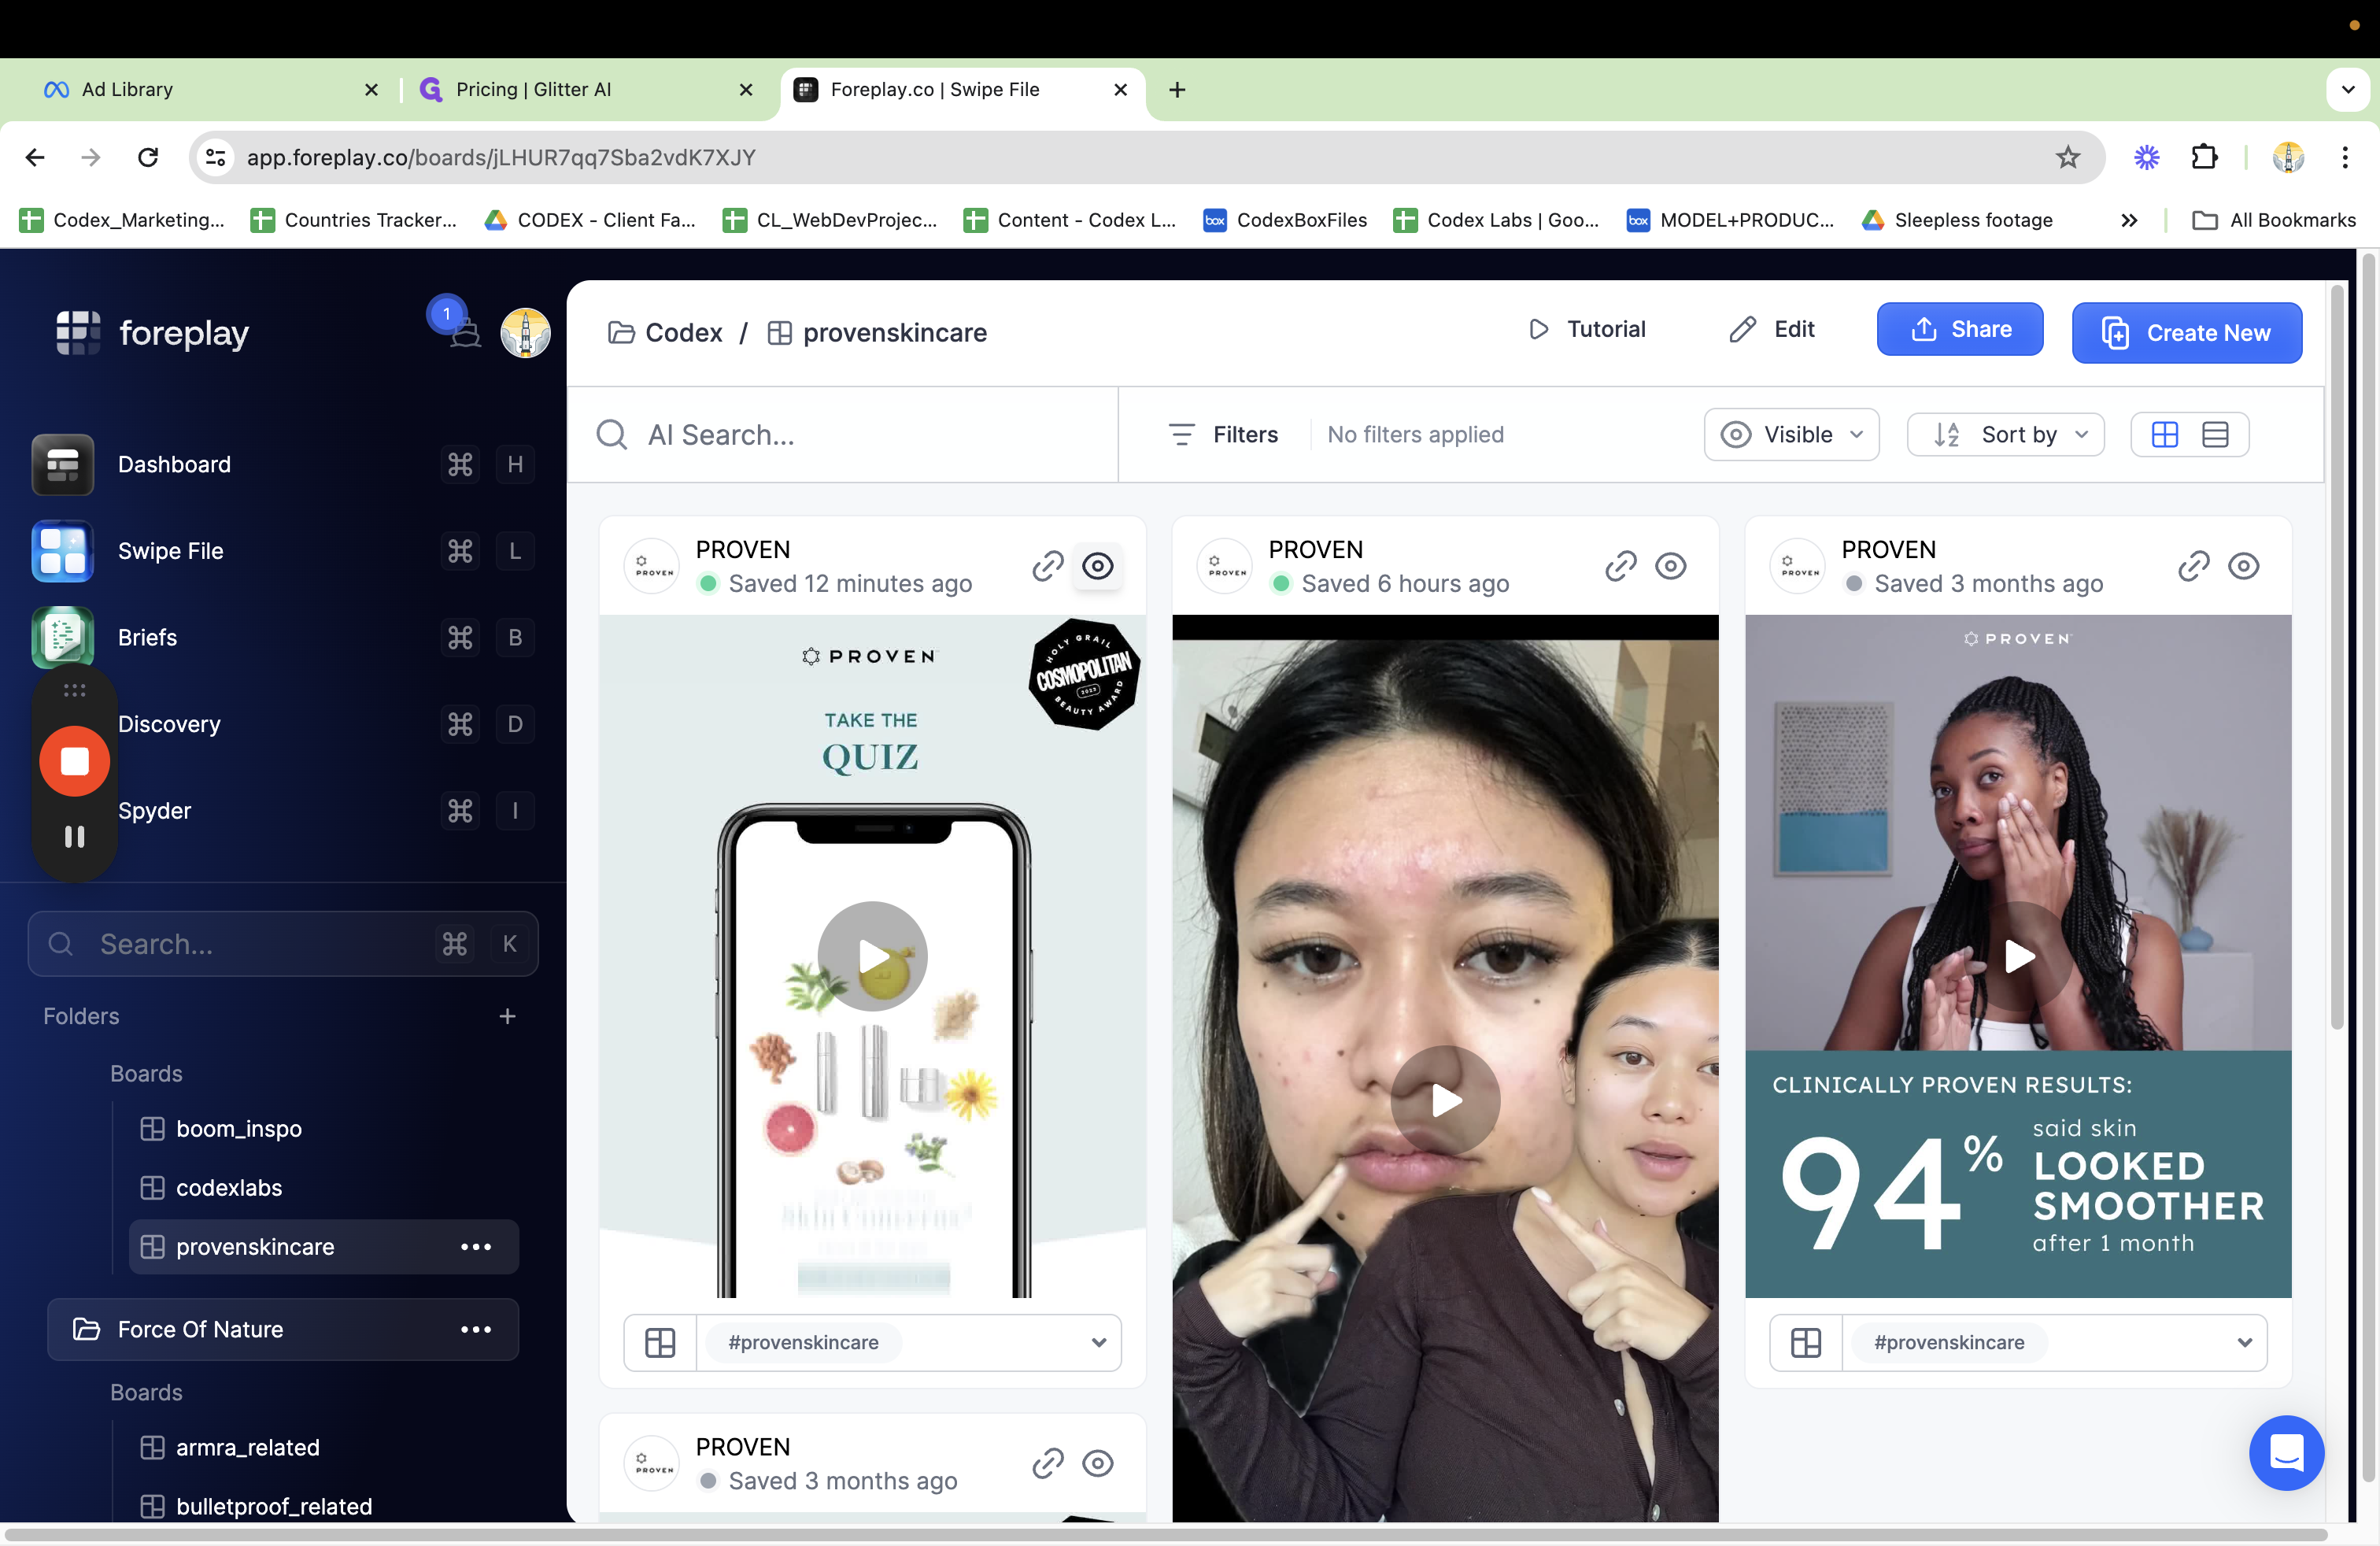2380x1546 pixels.
Task: Open Swipe File in the sidebar
Action: 170,551
